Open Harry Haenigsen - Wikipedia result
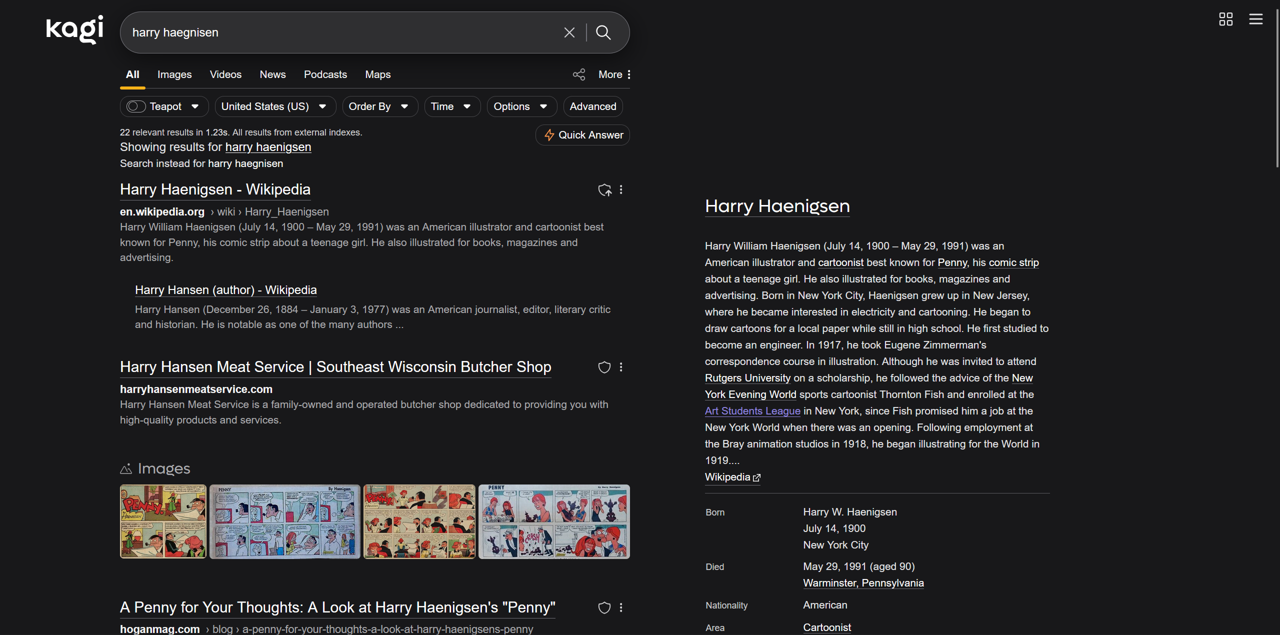Screen dimensions: 1280x635 pyautogui.click(x=215, y=189)
